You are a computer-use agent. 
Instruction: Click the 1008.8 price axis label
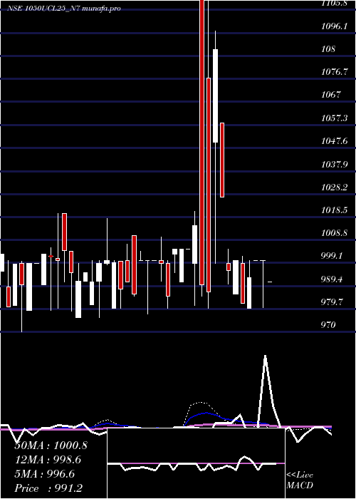click(334, 233)
